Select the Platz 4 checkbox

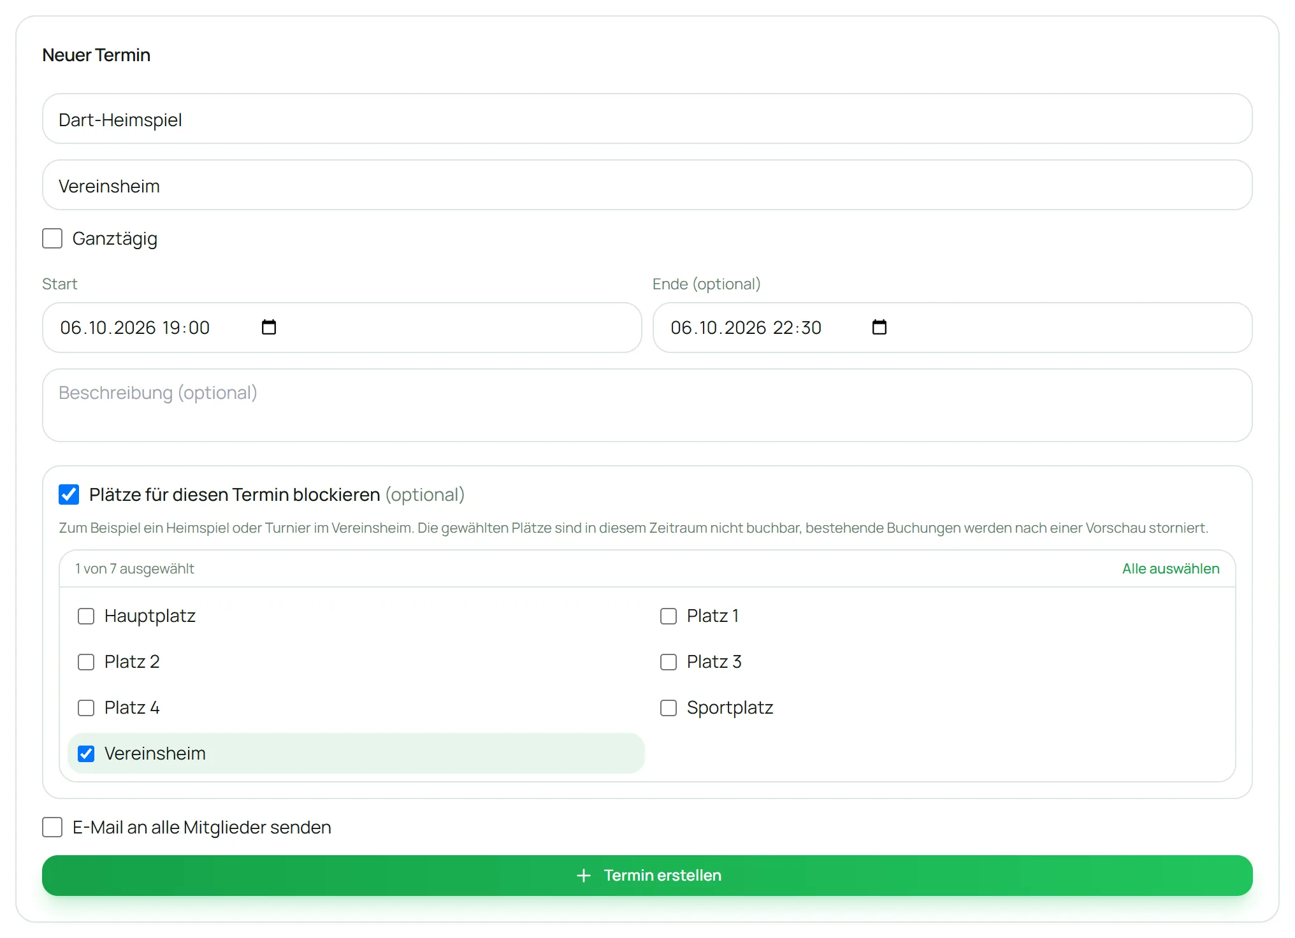pos(86,708)
